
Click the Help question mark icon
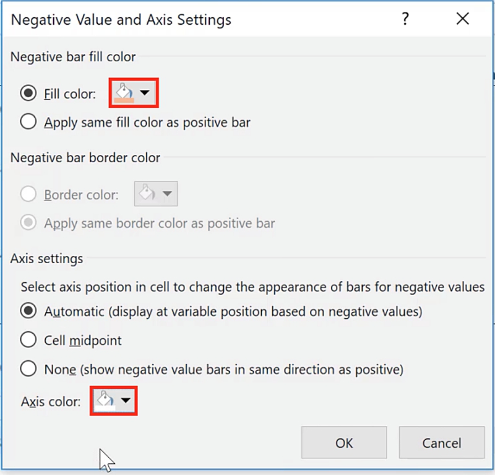coord(405,19)
